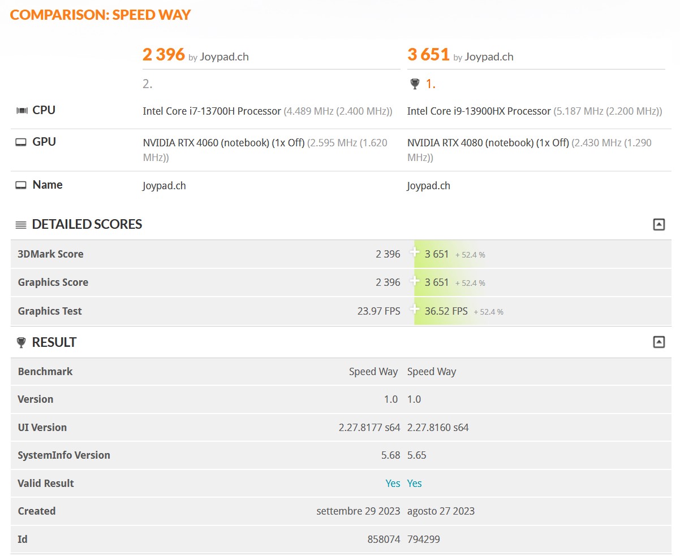Click the Created row label

coord(37,511)
